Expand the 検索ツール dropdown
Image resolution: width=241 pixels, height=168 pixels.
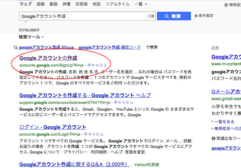pos(31,37)
